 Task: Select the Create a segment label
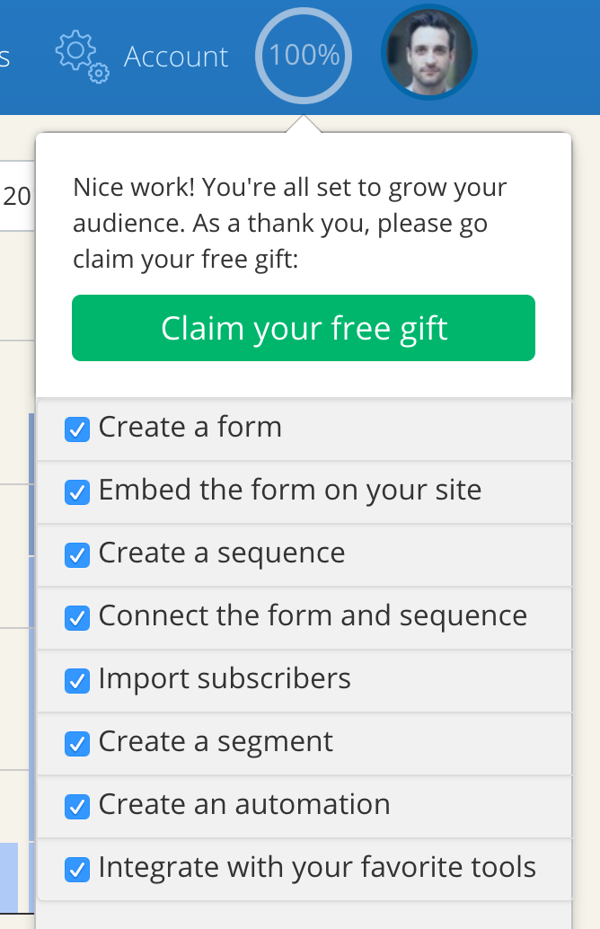(216, 742)
